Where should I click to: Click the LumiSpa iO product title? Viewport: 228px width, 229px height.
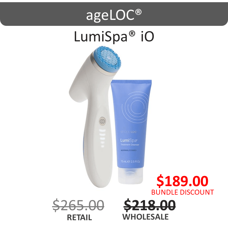tap(114, 37)
